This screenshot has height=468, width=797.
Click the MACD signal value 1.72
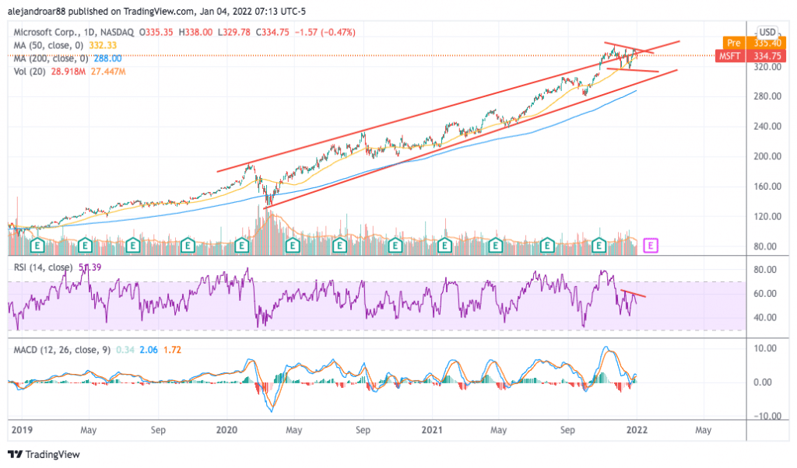(172, 350)
